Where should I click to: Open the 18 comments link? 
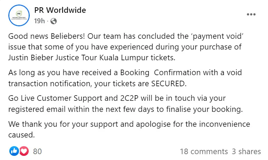pos(204,151)
